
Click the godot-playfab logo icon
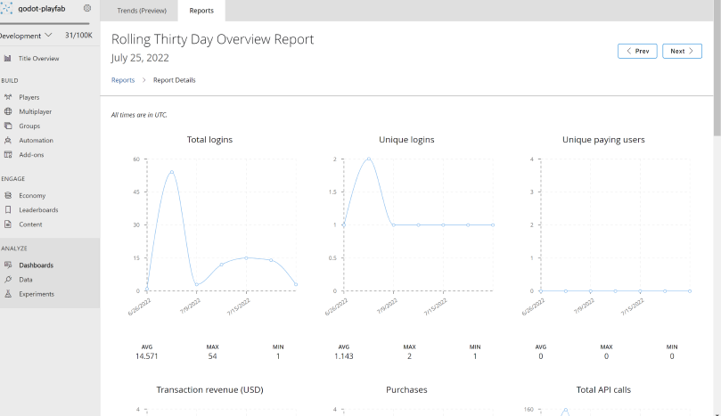tap(6, 8)
